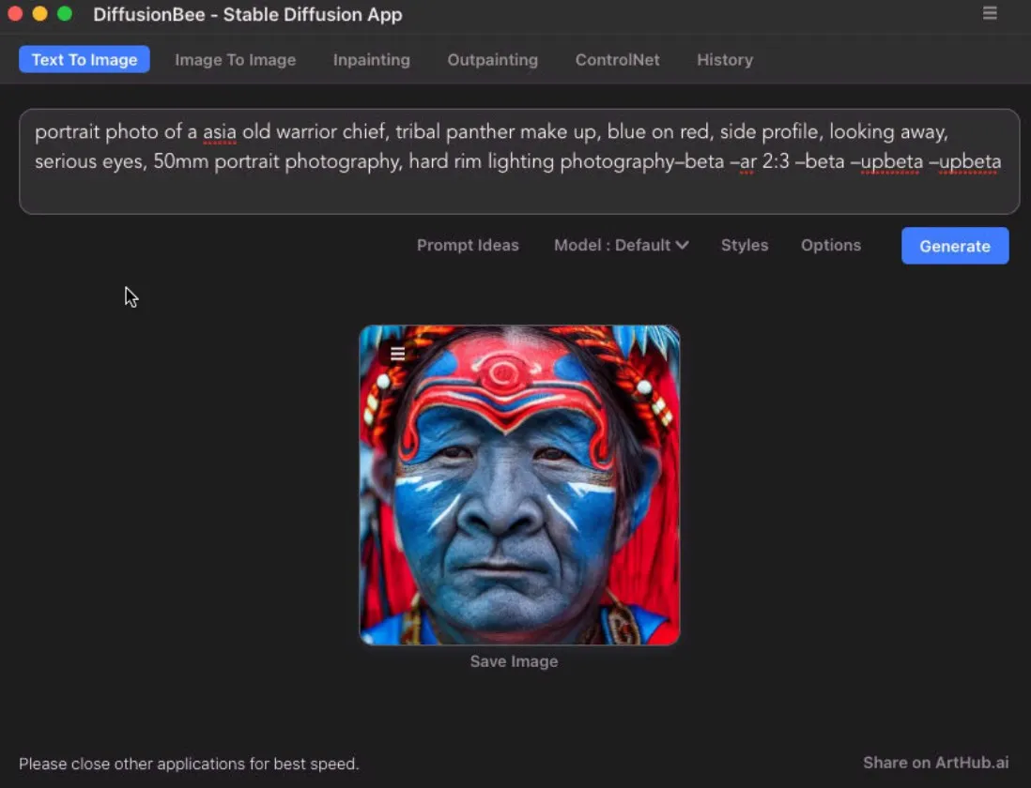Open the hamburger menu in title bar
Image resolution: width=1031 pixels, height=788 pixels.
point(990,13)
